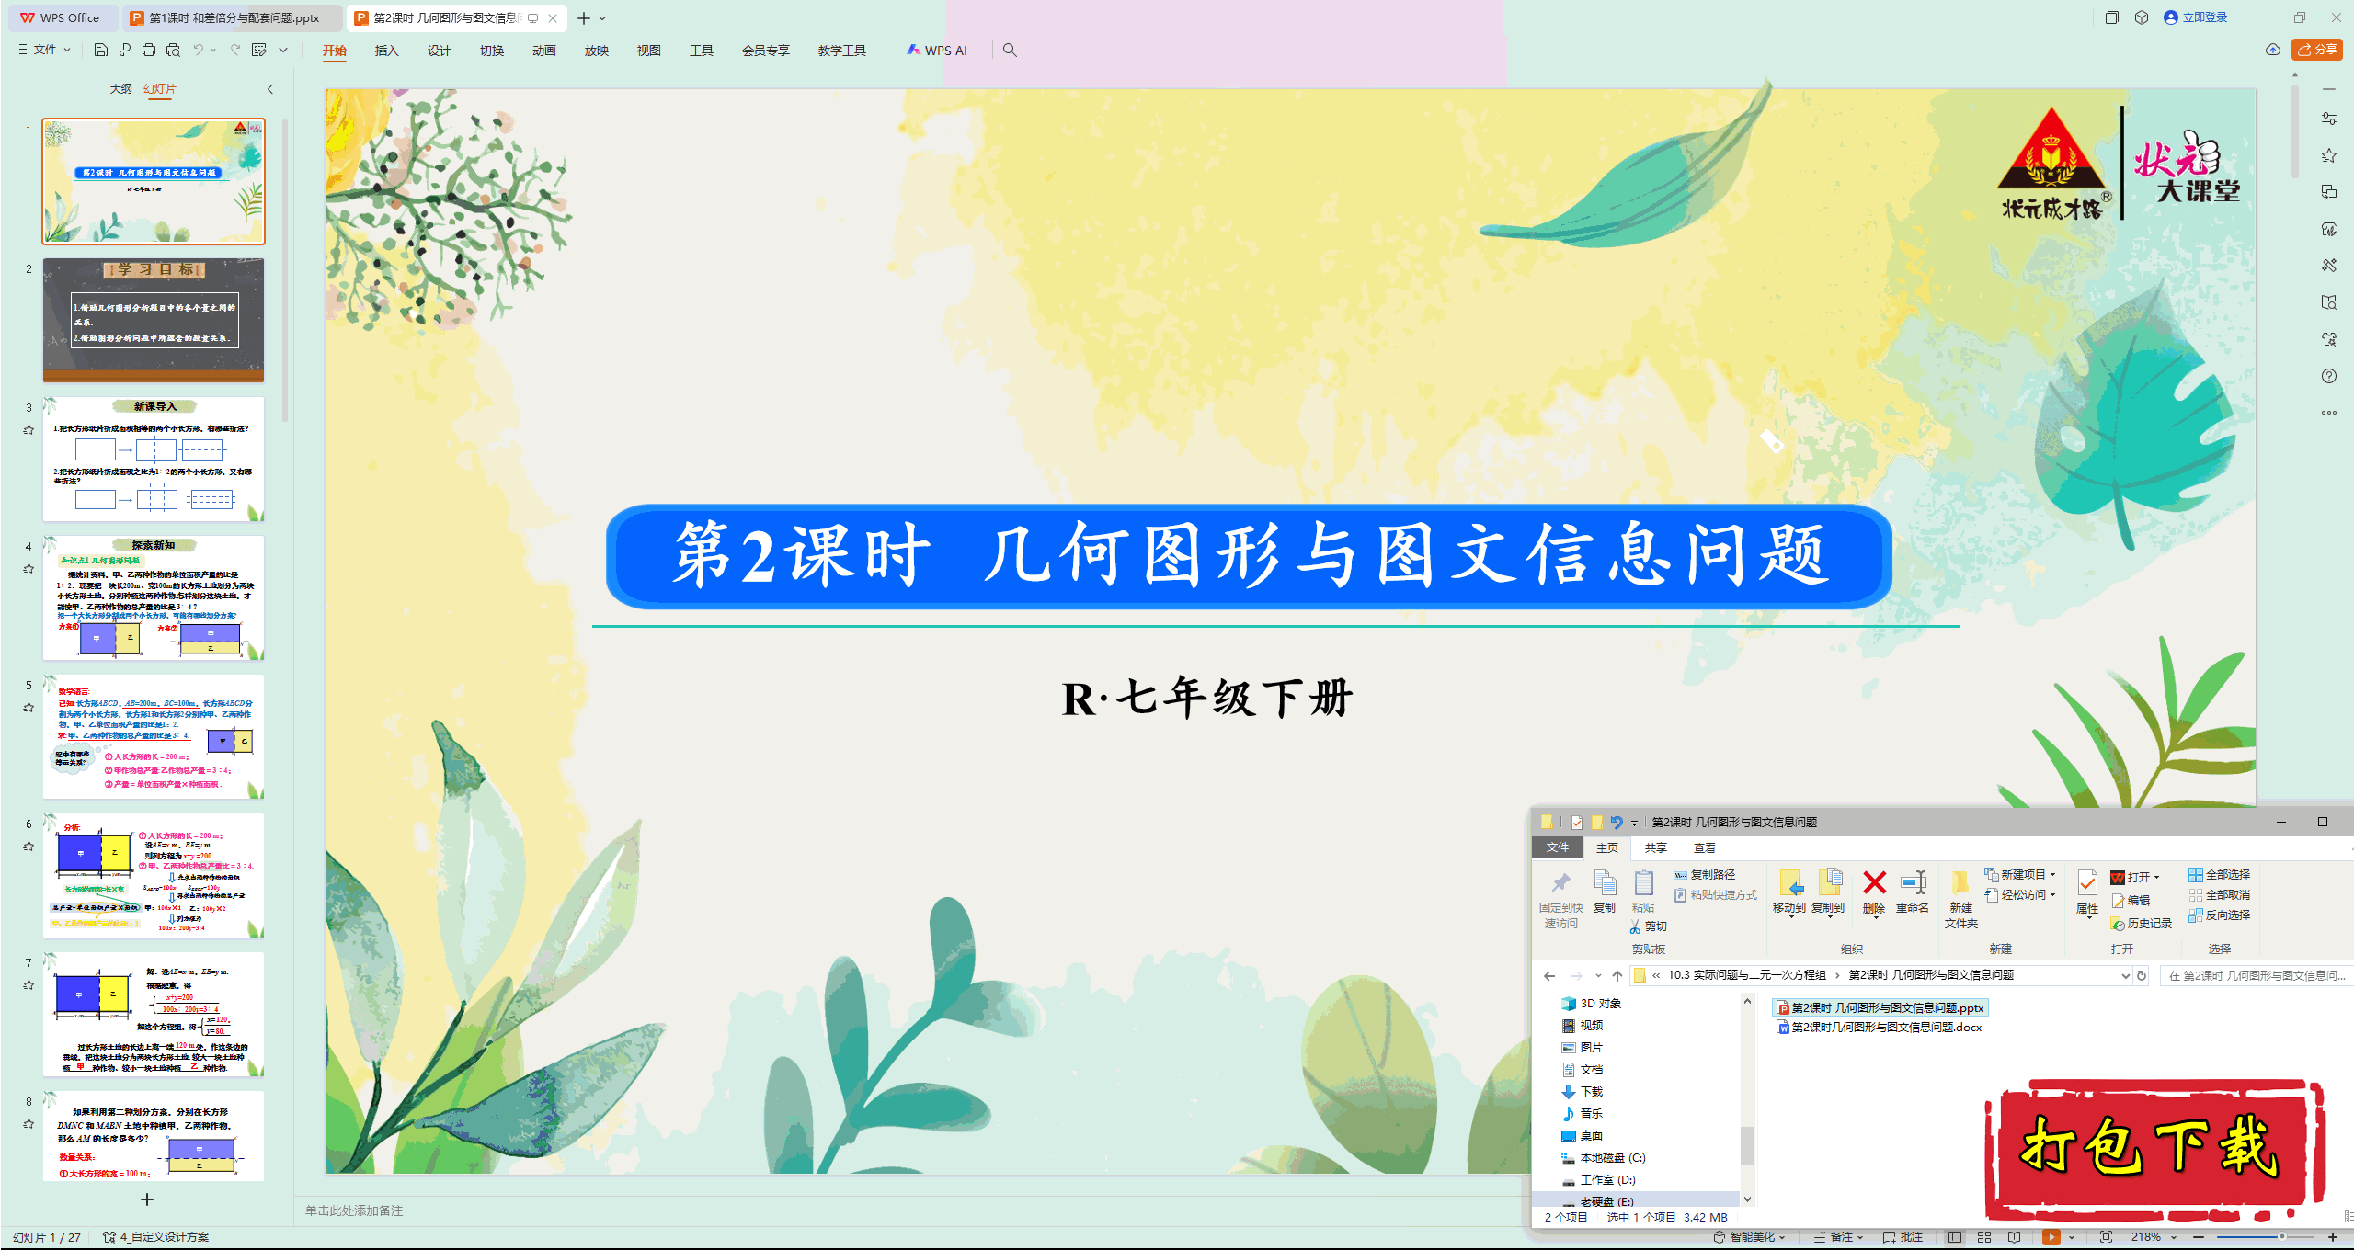Viewport: 2354px width, 1250px height.
Task: Click the add new slide plus button
Action: tap(146, 1199)
